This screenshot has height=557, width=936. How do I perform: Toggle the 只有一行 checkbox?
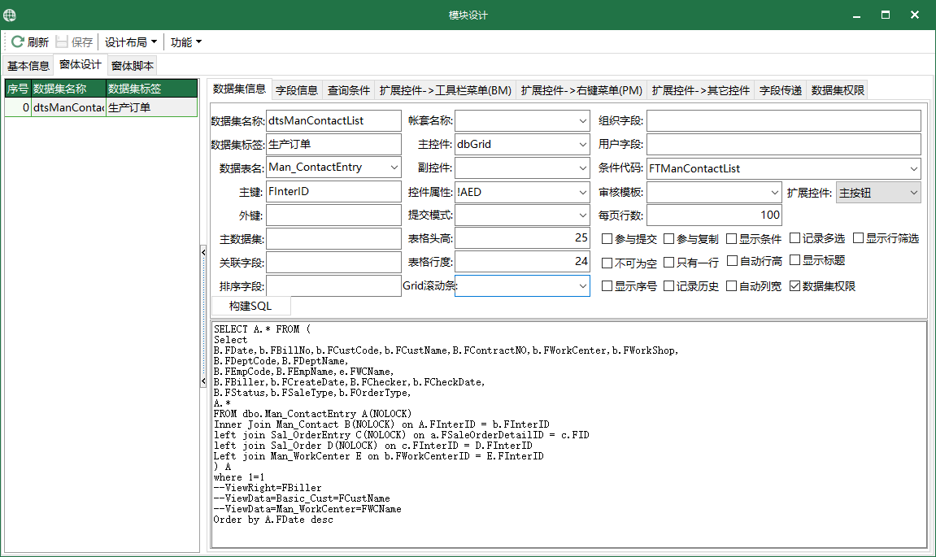(669, 263)
